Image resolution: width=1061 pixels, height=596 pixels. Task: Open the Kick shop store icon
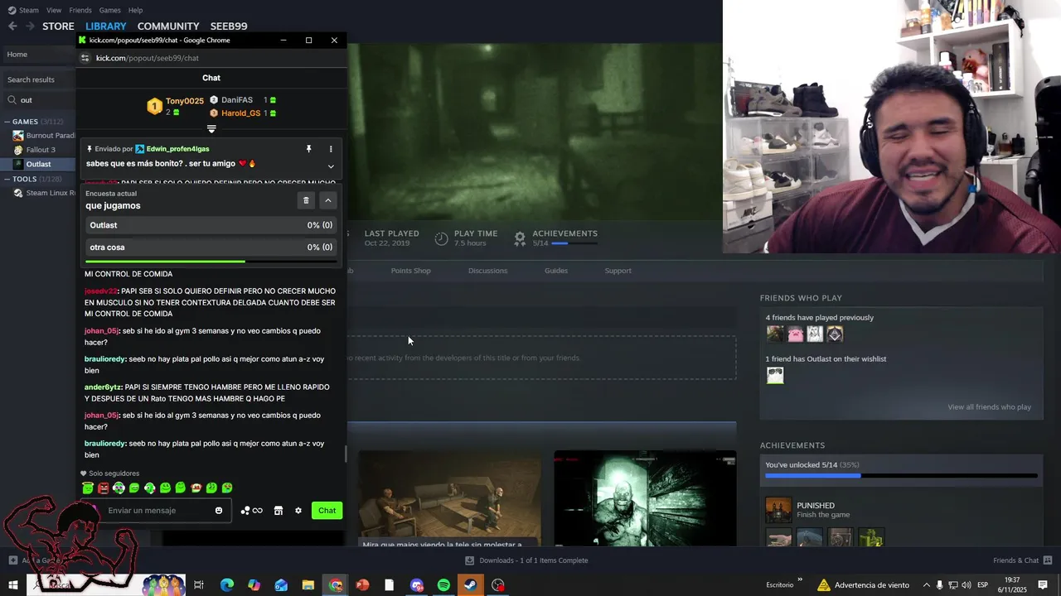pos(279,511)
